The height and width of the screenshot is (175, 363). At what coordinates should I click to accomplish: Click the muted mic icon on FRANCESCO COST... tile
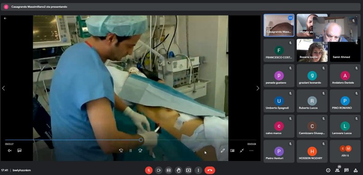tap(290, 43)
